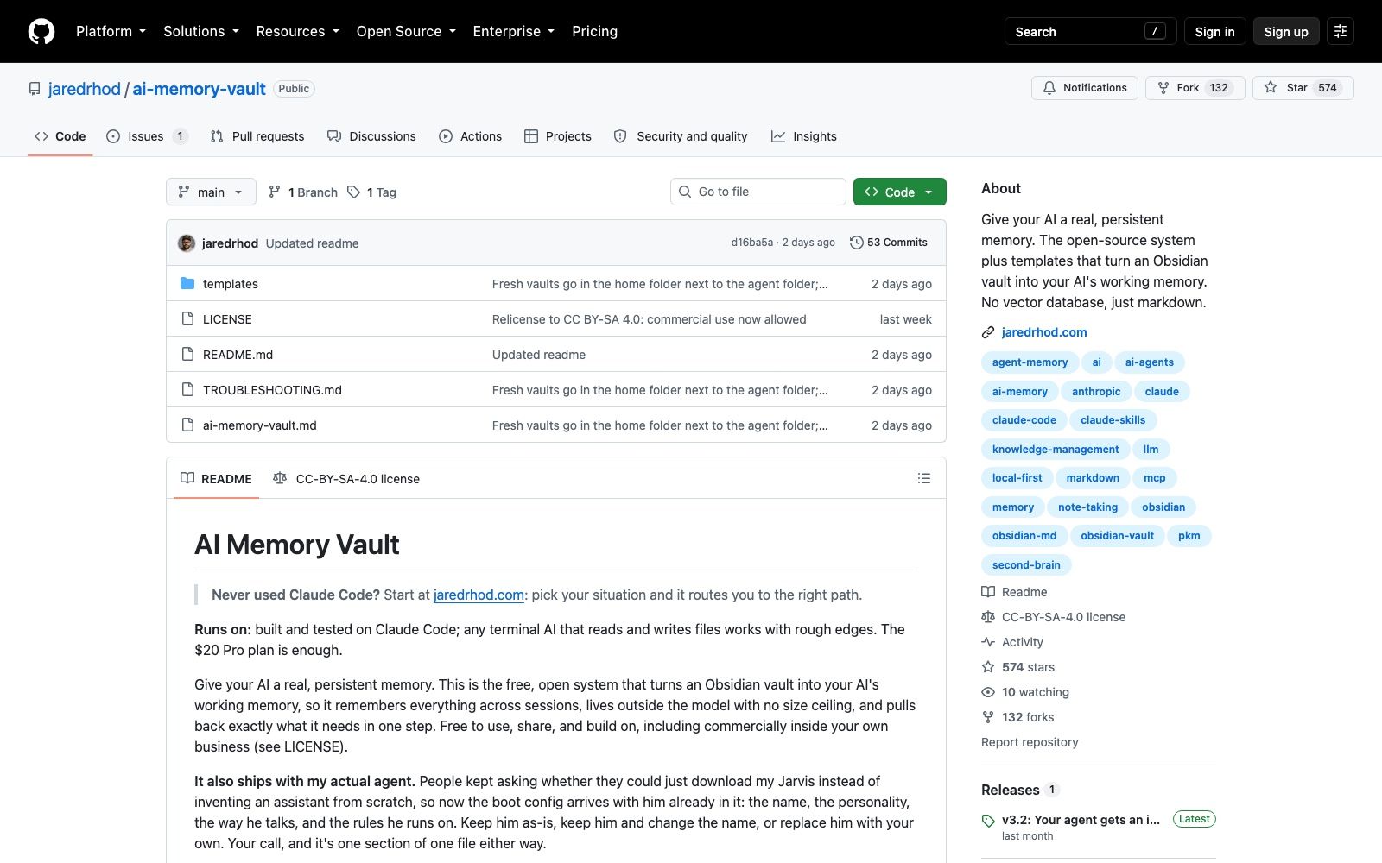Expand the Platform menu
Screen dimensions: 1382x863
point(111,31)
